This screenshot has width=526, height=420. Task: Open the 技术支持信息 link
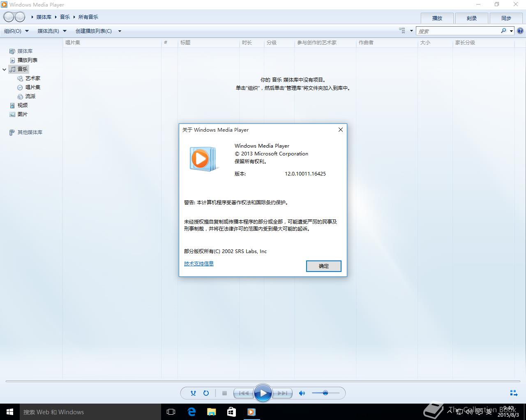199,264
